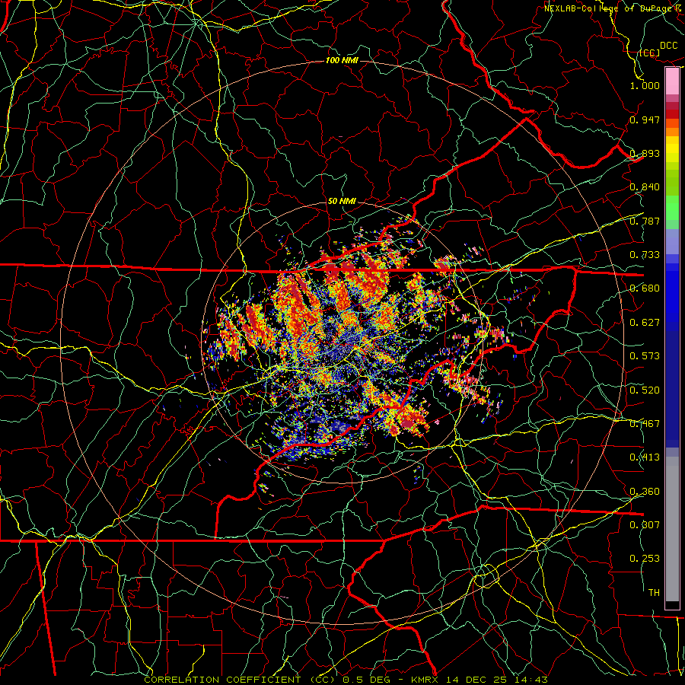Click the 0.253 scale value
The width and height of the screenshot is (685, 685).
[x=645, y=559]
